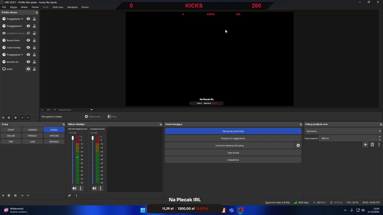383x215 pixels.
Task: Move scene up in Sceny list
Action: click(x=22, y=196)
